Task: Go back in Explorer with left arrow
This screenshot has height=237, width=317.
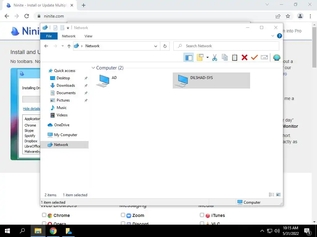Action: (46, 46)
